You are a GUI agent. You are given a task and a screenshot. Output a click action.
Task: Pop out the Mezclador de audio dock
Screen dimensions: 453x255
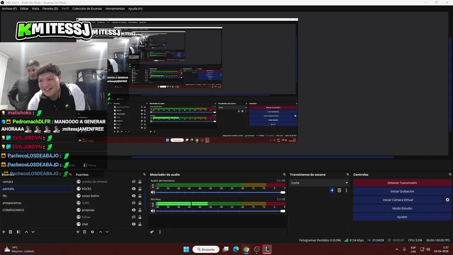tap(284, 175)
